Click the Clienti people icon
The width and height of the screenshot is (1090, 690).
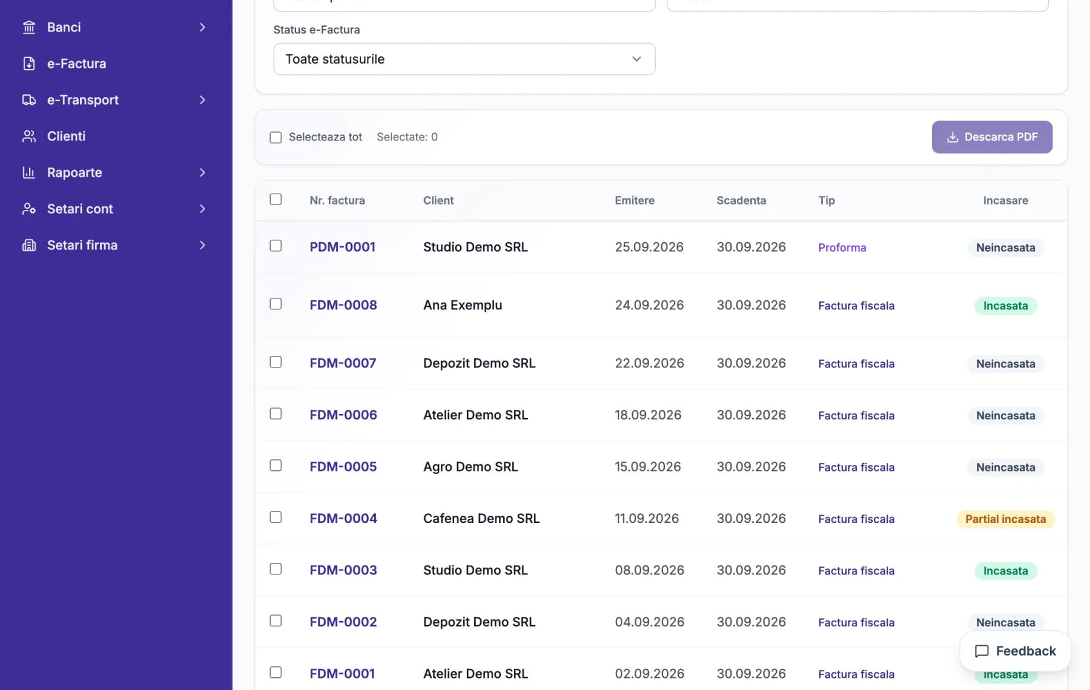pyautogui.click(x=29, y=136)
